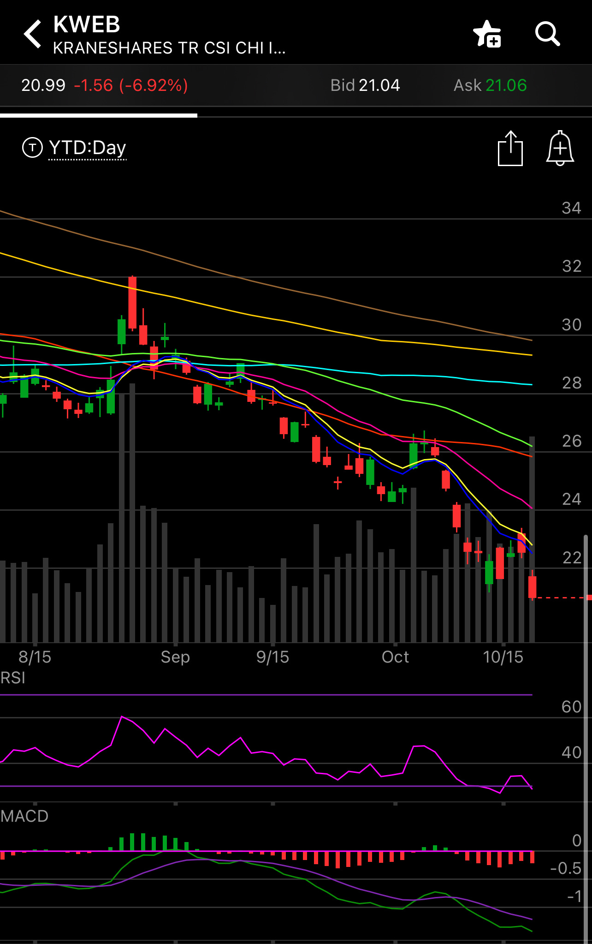Tap the 32 price axis label

coord(571,266)
